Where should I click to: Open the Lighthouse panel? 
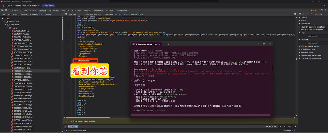click(x=99, y=10)
